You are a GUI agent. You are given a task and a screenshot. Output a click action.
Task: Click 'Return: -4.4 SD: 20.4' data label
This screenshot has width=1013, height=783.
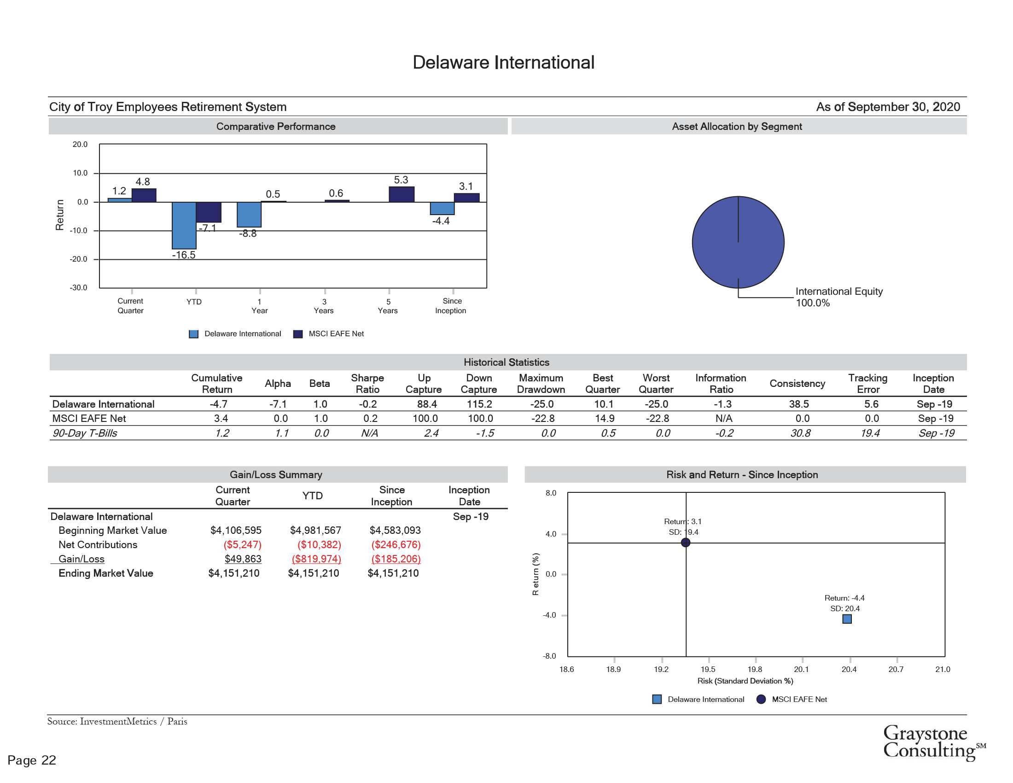pos(844,603)
